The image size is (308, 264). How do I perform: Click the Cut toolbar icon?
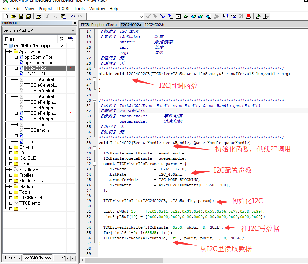[48, 16]
